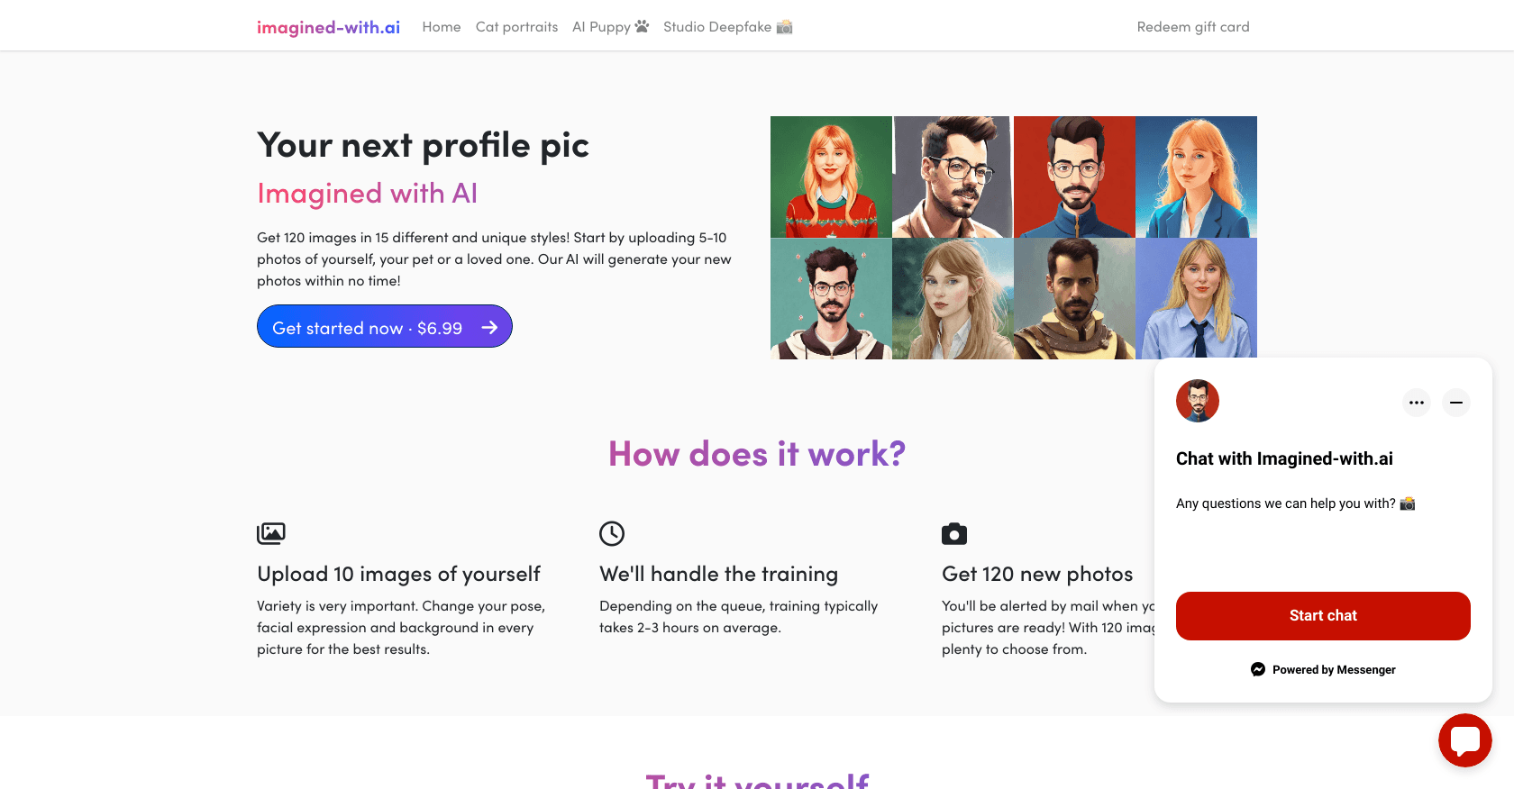Go to Cat portraits page

tap(516, 27)
